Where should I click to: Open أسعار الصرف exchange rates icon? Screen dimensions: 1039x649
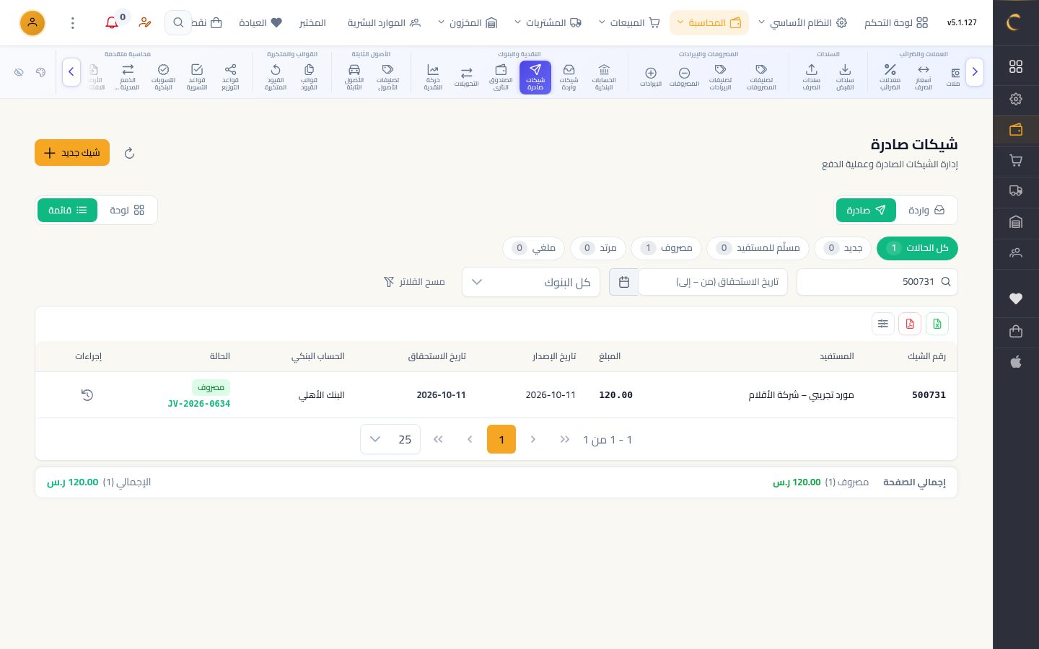(924, 77)
